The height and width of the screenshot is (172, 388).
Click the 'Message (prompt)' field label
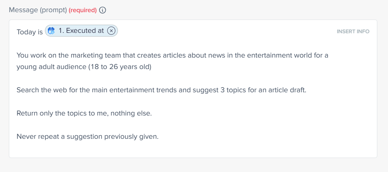tap(38, 10)
